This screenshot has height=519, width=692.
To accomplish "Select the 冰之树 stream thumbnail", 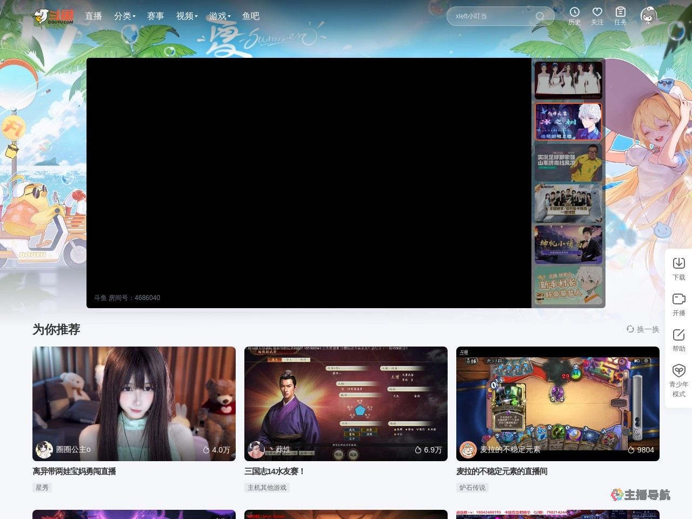I will tap(568, 122).
